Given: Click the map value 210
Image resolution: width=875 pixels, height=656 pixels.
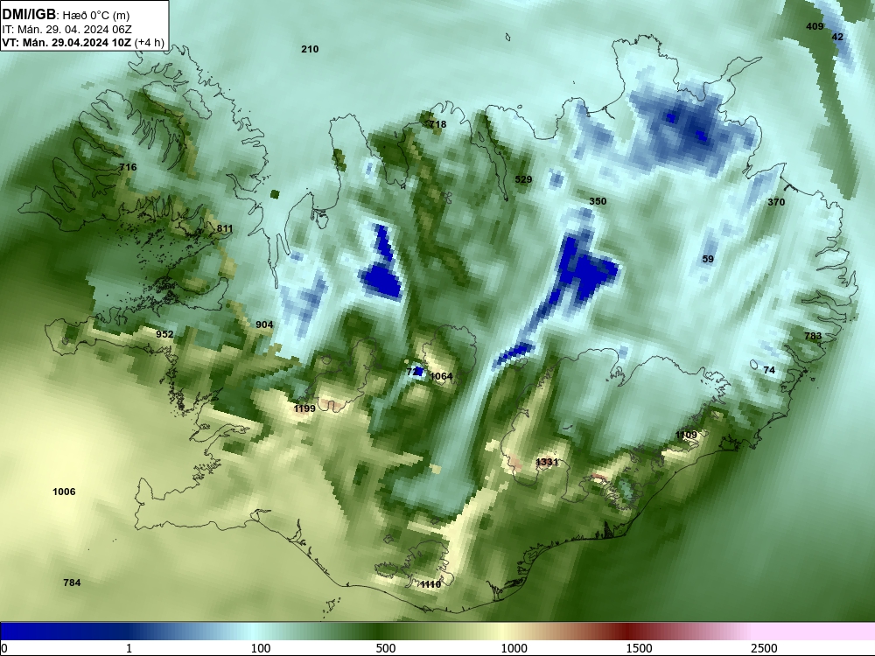Looking at the screenshot, I should [x=310, y=49].
